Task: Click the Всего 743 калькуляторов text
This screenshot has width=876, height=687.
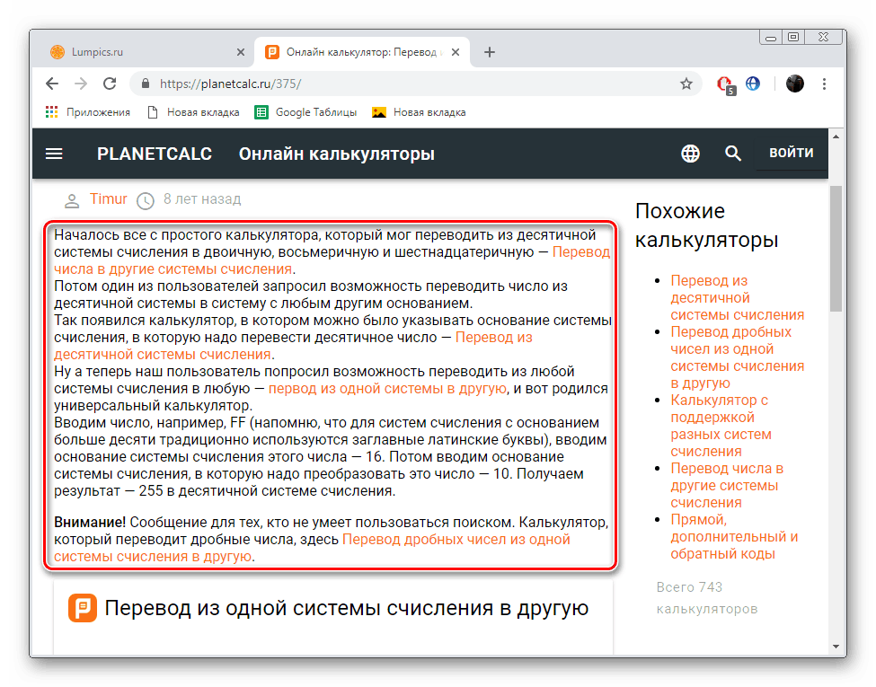Action: point(707,597)
